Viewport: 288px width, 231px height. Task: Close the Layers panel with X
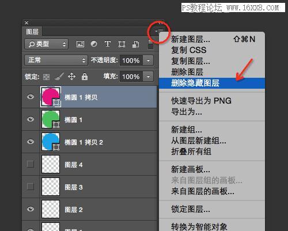pos(26,22)
